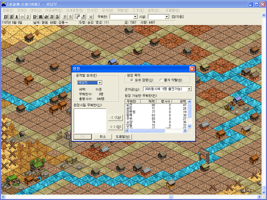Image resolution: width=267 pixels, height=200 pixels.
Task: Click the fourth icon in the first toolbar group
Action: click(x=22, y=17)
